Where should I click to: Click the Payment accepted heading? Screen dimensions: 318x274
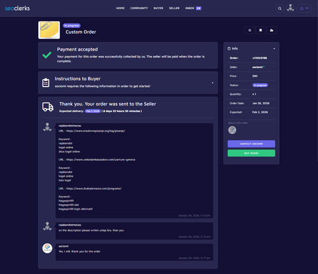[x=78, y=50]
